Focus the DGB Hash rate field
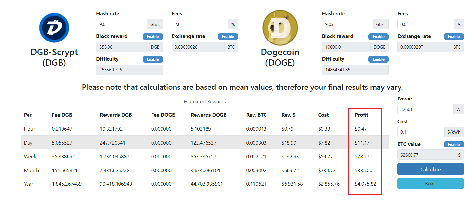Viewport: 473px width, 200px height. coord(121,24)
